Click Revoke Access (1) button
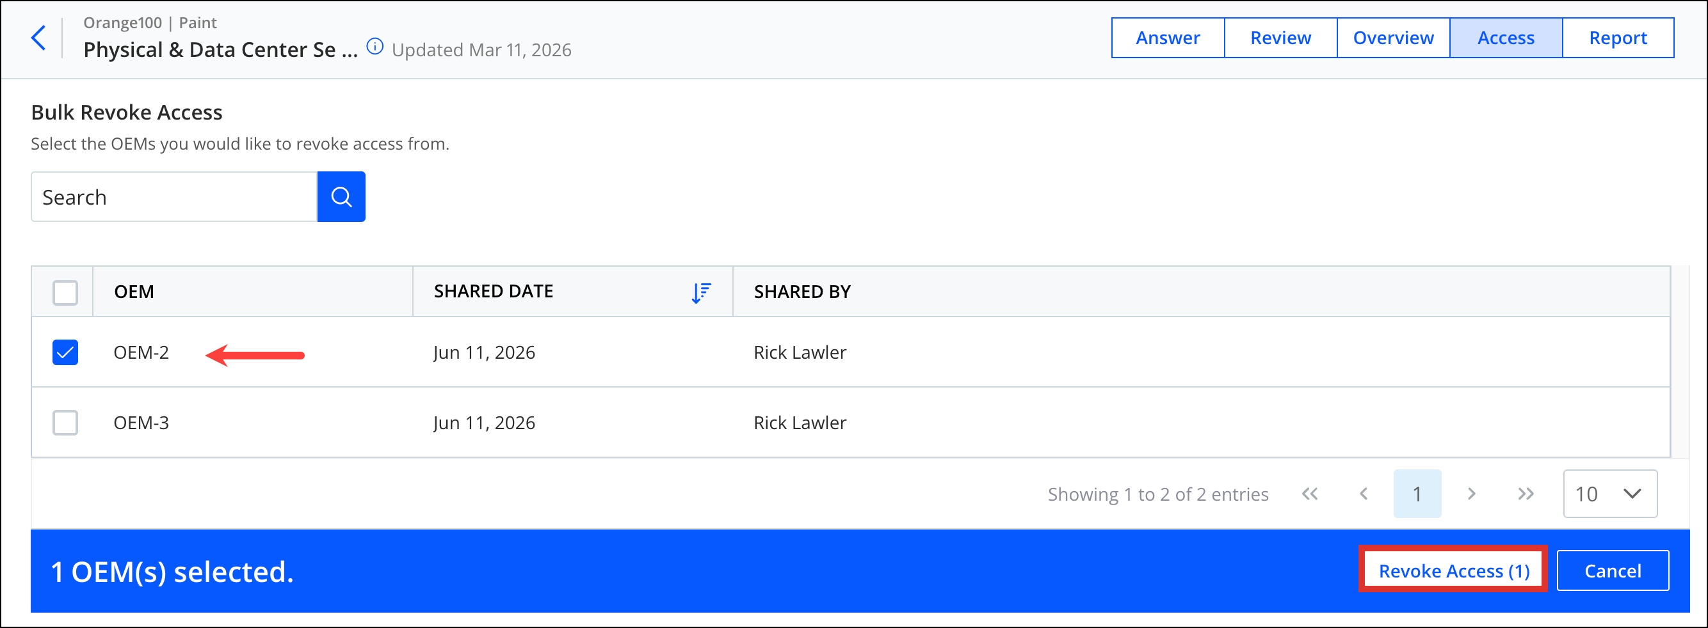 pos(1453,570)
